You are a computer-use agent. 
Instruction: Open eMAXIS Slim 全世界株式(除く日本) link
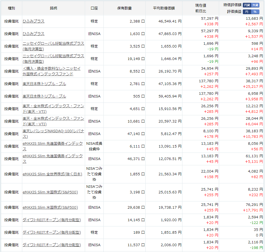[52, 174]
